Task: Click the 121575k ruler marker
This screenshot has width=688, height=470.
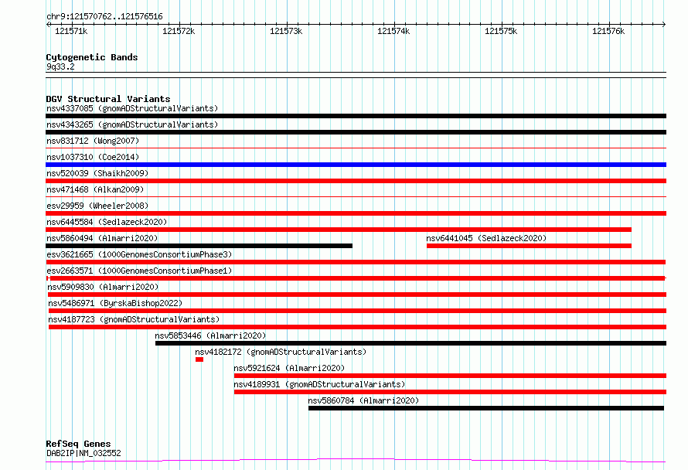Action: [501, 31]
